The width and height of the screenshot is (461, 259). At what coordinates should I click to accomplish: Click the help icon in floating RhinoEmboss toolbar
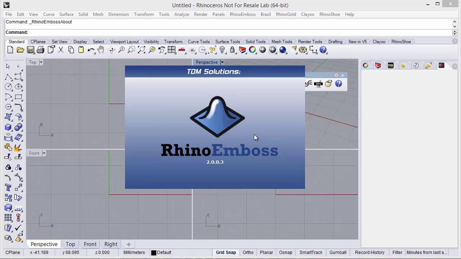(x=339, y=83)
